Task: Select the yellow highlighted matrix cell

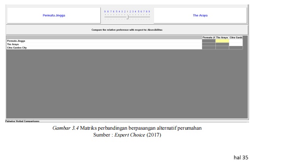Action: [x=222, y=41]
